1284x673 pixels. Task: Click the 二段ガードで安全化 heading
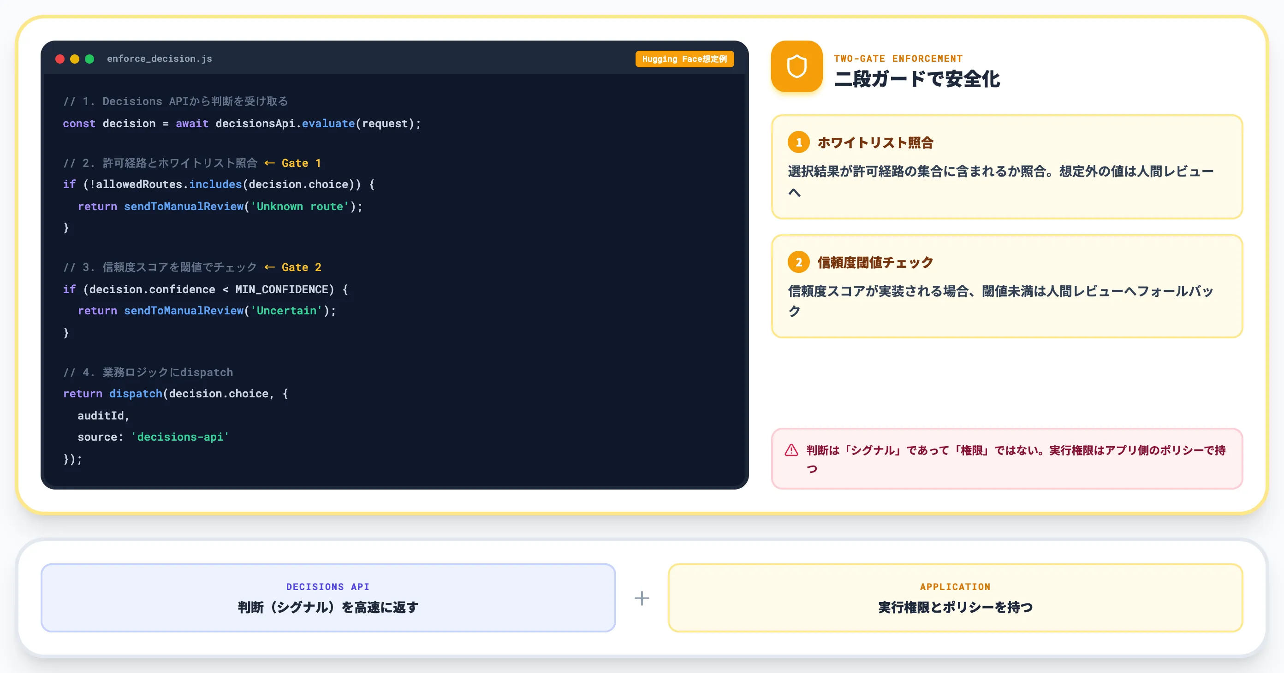pyautogui.click(x=916, y=79)
